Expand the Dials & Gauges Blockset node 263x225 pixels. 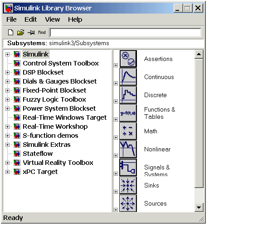click(x=7, y=81)
